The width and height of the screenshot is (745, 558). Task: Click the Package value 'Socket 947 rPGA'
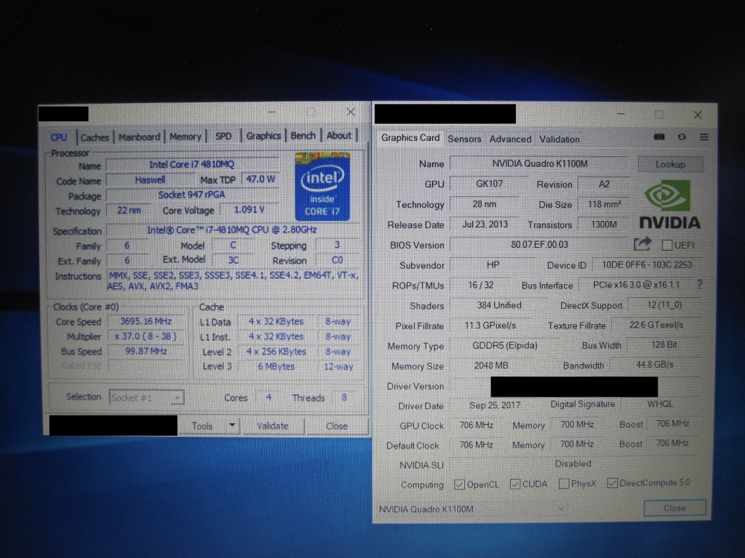(192, 195)
